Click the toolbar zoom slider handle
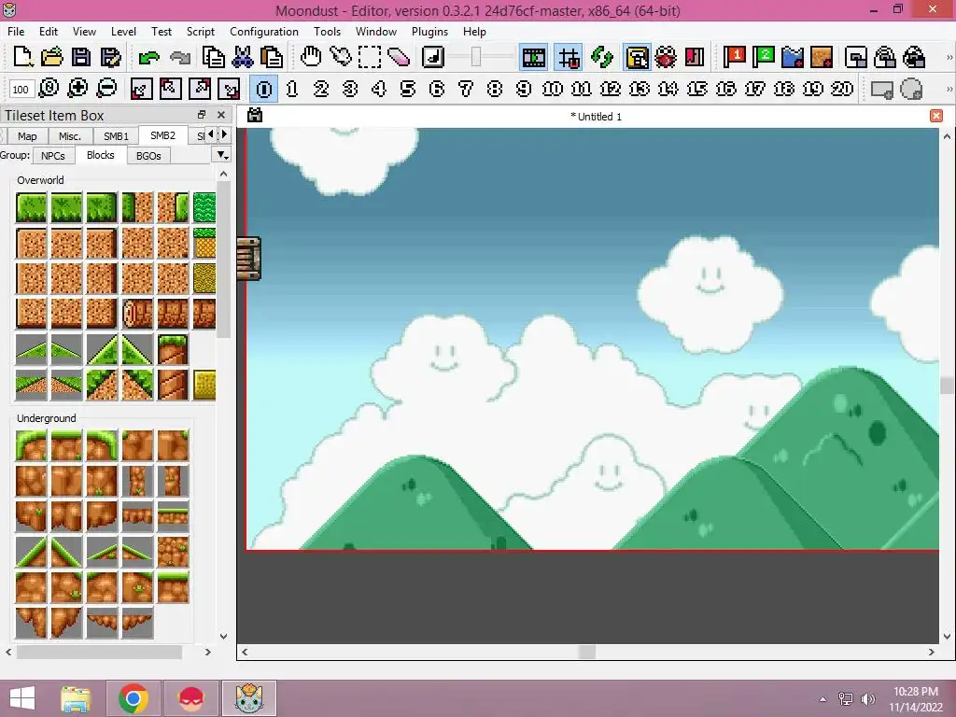Viewport: 956px width, 717px height. [x=476, y=57]
